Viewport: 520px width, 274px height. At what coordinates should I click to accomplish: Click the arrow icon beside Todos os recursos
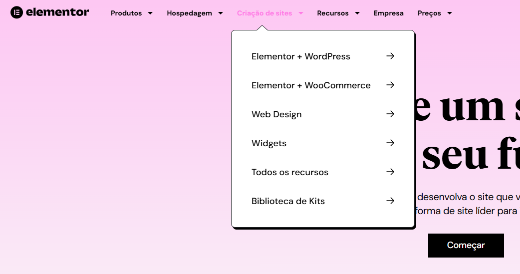390,172
